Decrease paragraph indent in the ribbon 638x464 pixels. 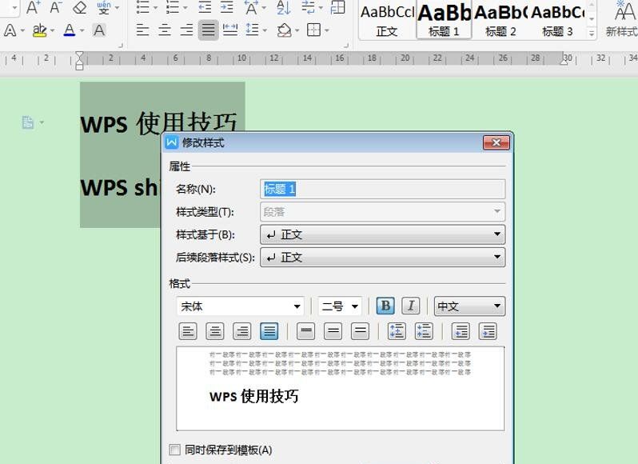(x=205, y=7)
